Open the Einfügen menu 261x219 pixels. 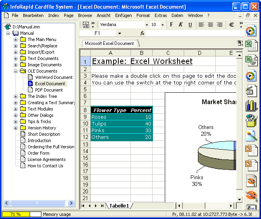pyautogui.click(x=123, y=15)
